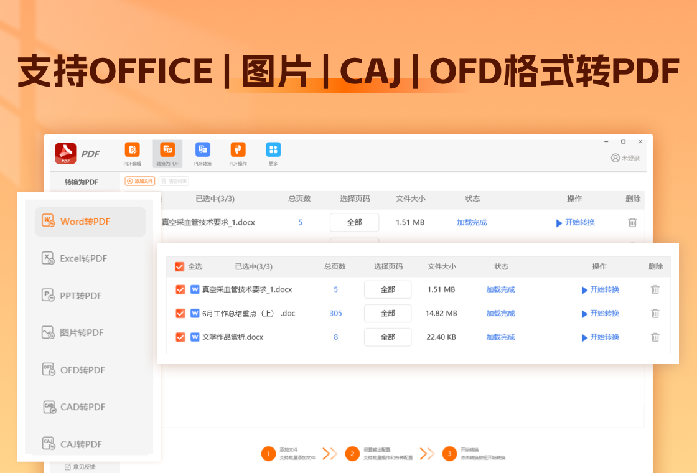Uncheck the 文学作品赏析.docx checkbox
Viewport: 697px width, 473px height.
[x=180, y=337]
